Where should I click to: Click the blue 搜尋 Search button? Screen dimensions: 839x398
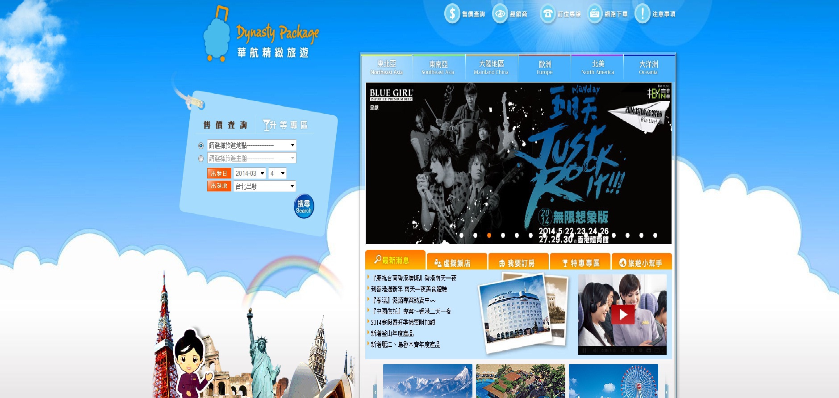tap(304, 206)
